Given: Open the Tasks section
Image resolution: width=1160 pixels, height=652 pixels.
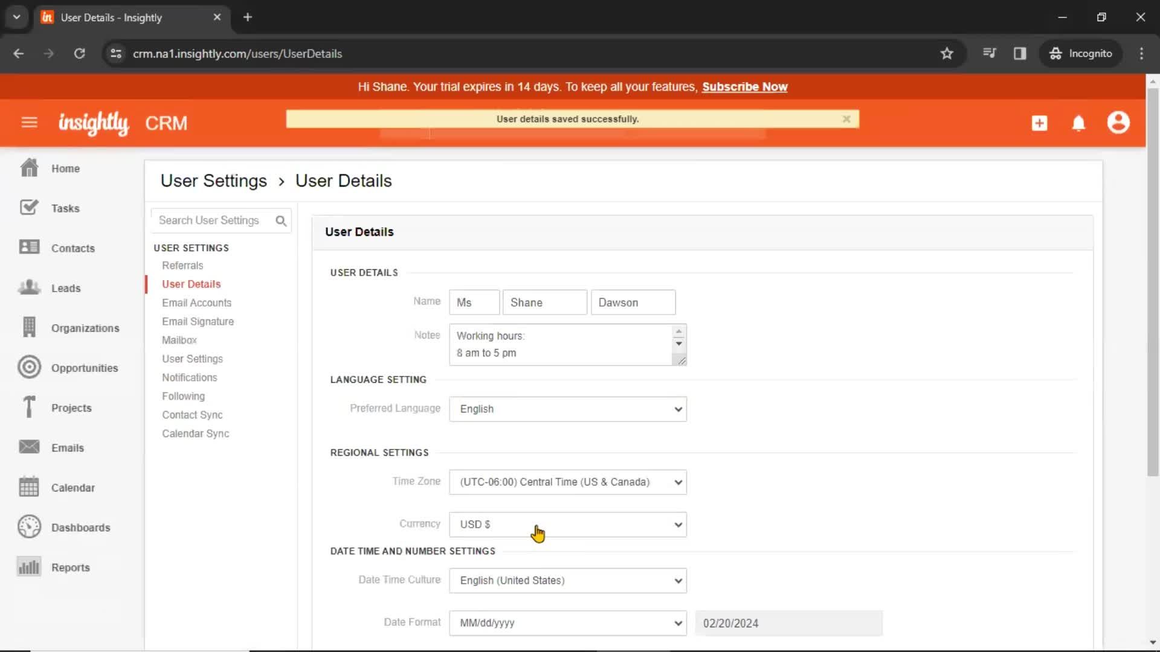Looking at the screenshot, I should coord(65,208).
